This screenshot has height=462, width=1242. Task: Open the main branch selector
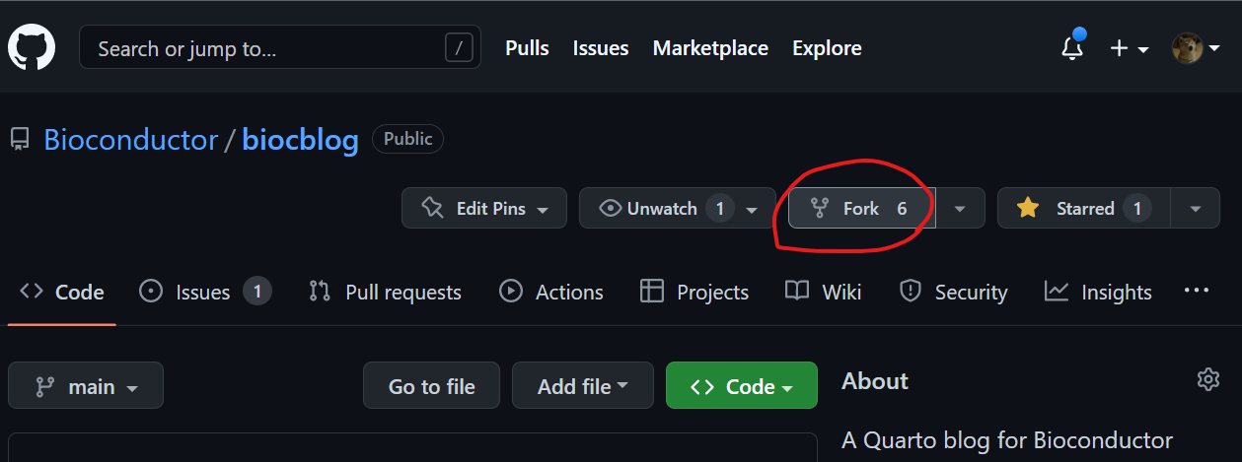coord(86,386)
